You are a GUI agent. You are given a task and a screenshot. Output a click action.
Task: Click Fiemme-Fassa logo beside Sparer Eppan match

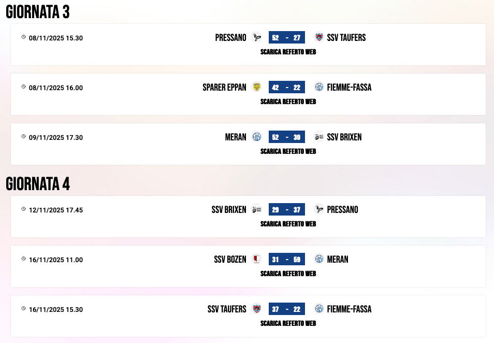tap(319, 87)
